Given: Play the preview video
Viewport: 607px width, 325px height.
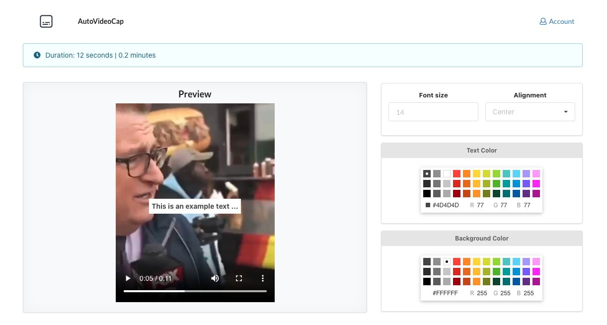Looking at the screenshot, I should click(128, 278).
